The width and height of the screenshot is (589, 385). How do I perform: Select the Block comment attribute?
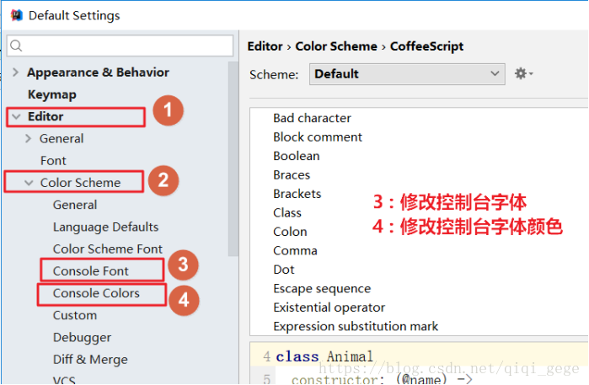(x=318, y=136)
